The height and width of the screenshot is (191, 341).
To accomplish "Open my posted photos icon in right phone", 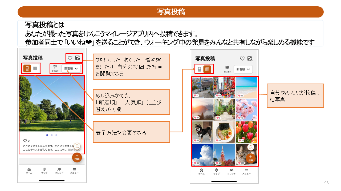I will click(250, 59).
